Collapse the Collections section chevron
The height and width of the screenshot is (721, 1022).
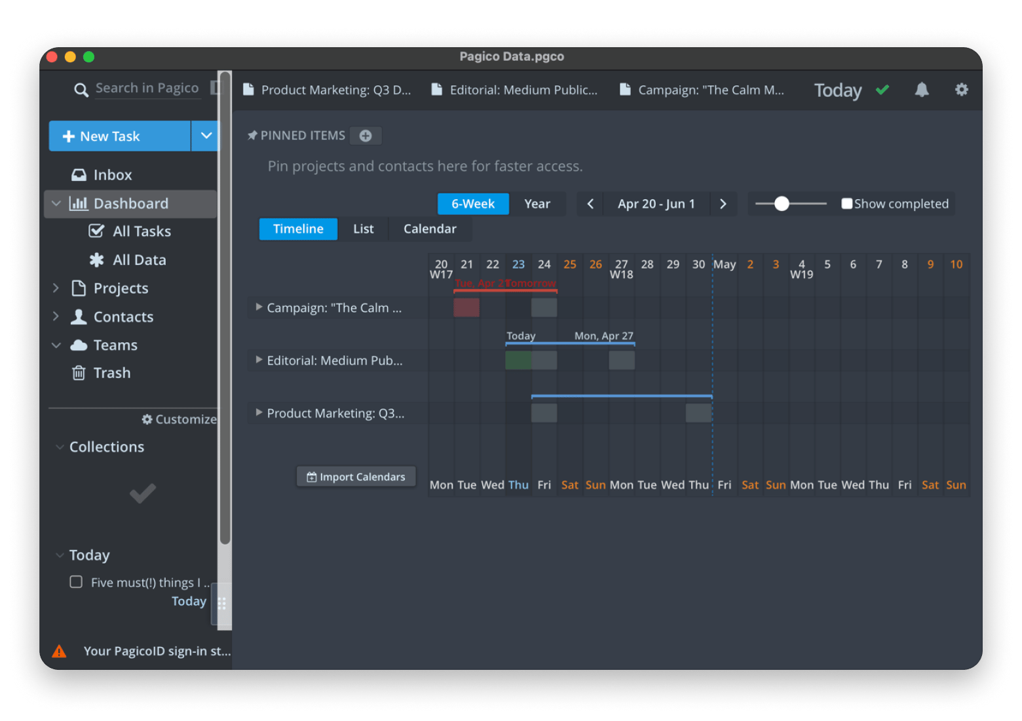click(x=60, y=447)
